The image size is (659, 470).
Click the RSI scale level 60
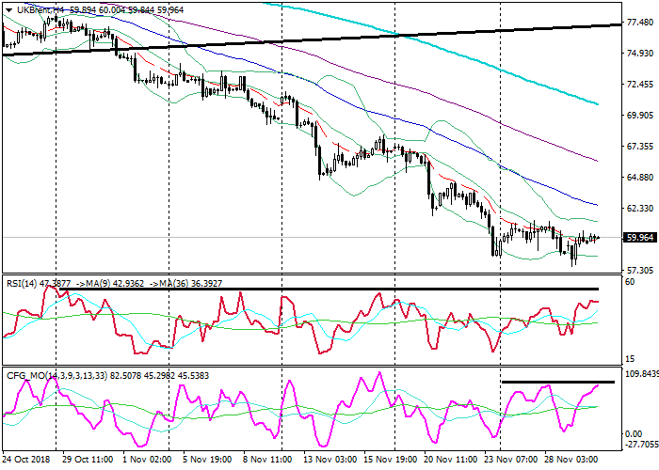click(x=633, y=283)
